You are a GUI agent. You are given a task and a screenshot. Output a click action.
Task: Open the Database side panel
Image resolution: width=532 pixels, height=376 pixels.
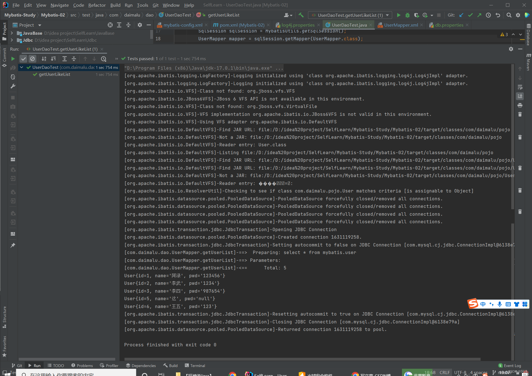pos(528,35)
